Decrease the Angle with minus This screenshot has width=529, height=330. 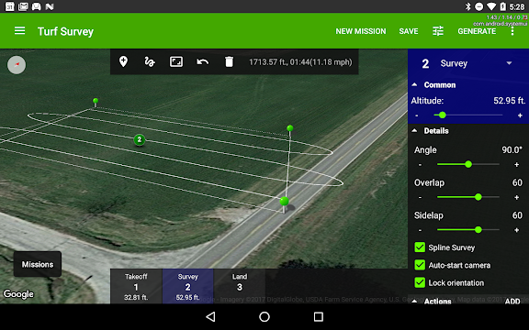pos(420,165)
